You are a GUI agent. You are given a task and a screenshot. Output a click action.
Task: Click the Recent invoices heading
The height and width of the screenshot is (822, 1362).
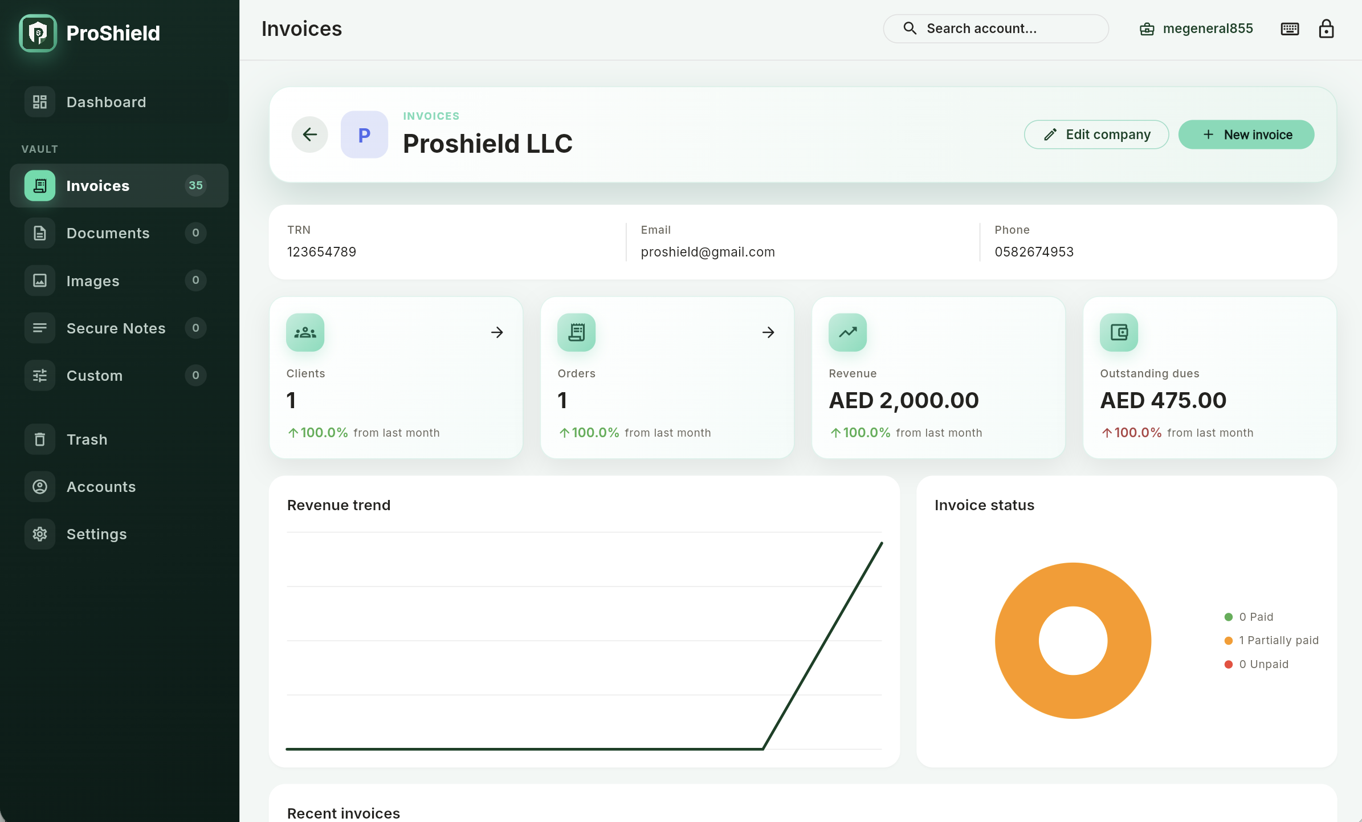[344, 813]
